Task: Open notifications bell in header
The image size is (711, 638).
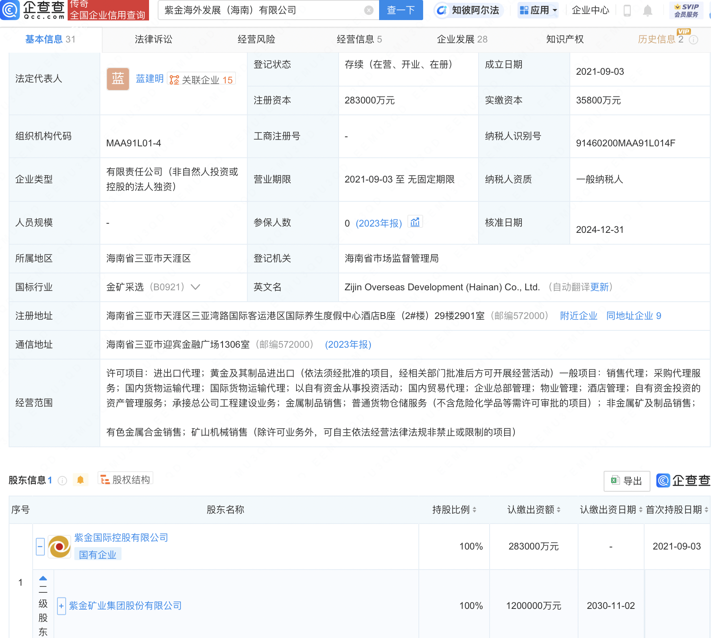Action: (x=647, y=11)
